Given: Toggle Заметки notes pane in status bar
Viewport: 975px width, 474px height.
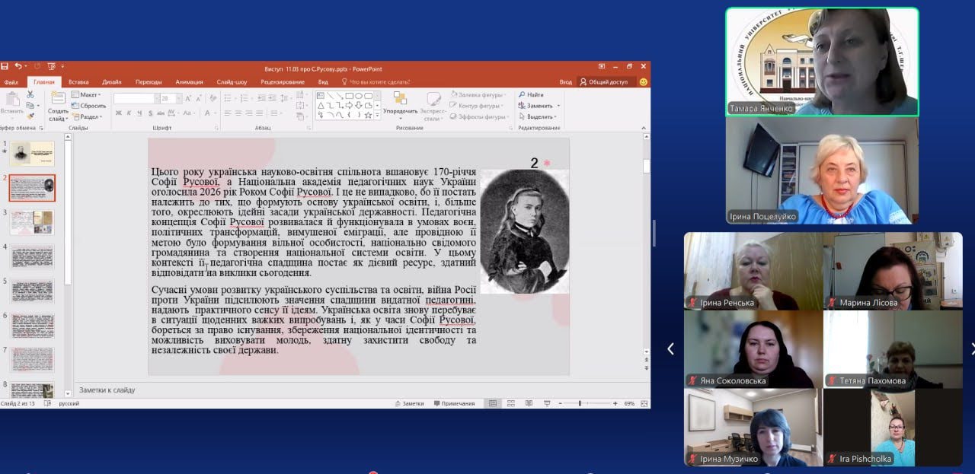Looking at the screenshot, I should point(409,403).
